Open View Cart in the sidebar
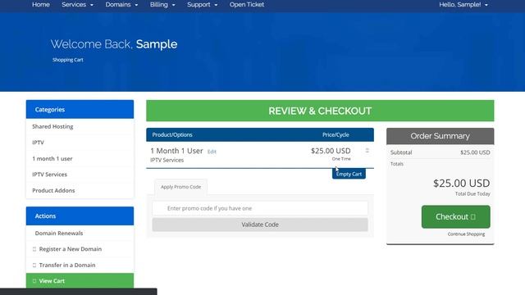 point(80,280)
